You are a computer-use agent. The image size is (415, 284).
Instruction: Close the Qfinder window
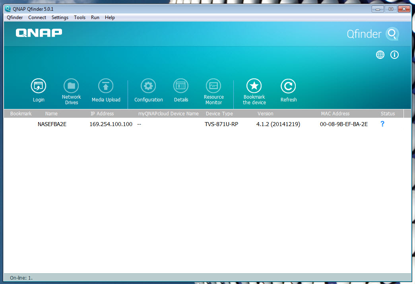click(x=404, y=9)
